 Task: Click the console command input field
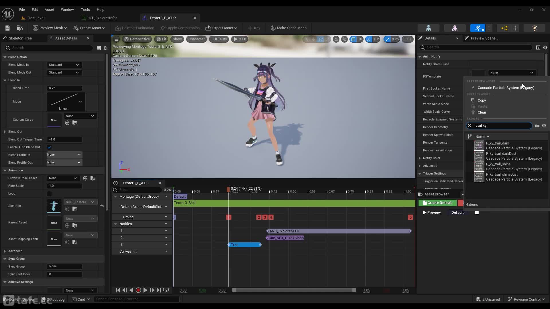pyautogui.click(x=137, y=299)
